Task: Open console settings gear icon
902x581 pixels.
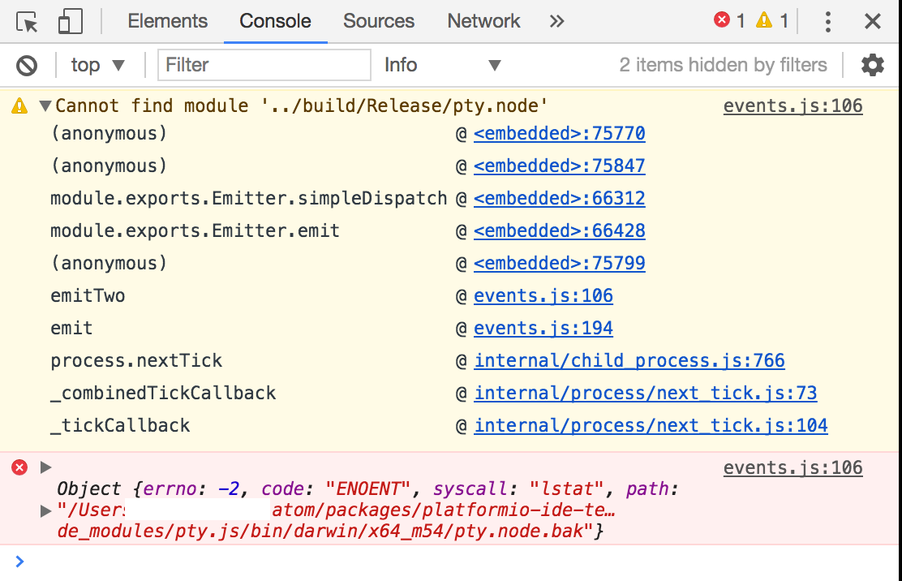Action: (x=873, y=65)
